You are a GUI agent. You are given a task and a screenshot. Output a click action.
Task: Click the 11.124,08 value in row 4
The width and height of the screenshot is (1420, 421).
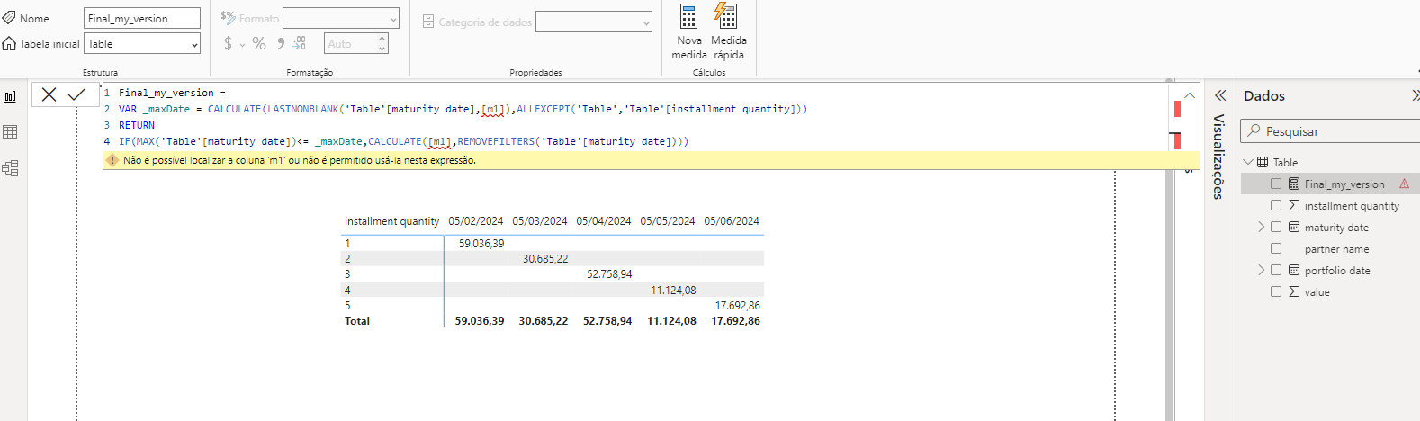pyautogui.click(x=673, y=291)
